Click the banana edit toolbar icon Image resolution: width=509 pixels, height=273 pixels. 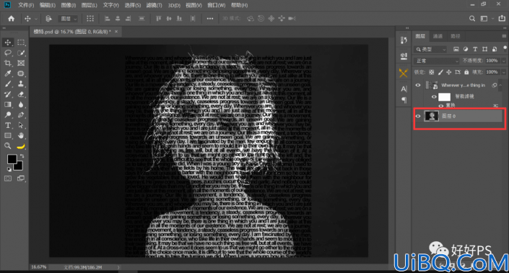[x=21, y=147]
